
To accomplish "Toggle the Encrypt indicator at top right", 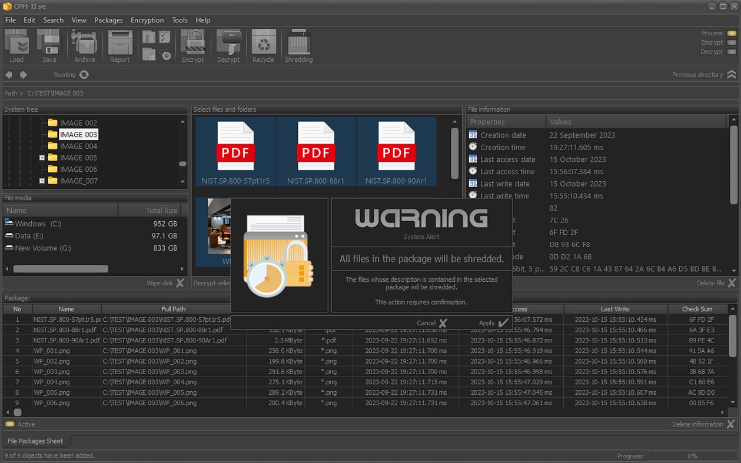I will (732, 42).
